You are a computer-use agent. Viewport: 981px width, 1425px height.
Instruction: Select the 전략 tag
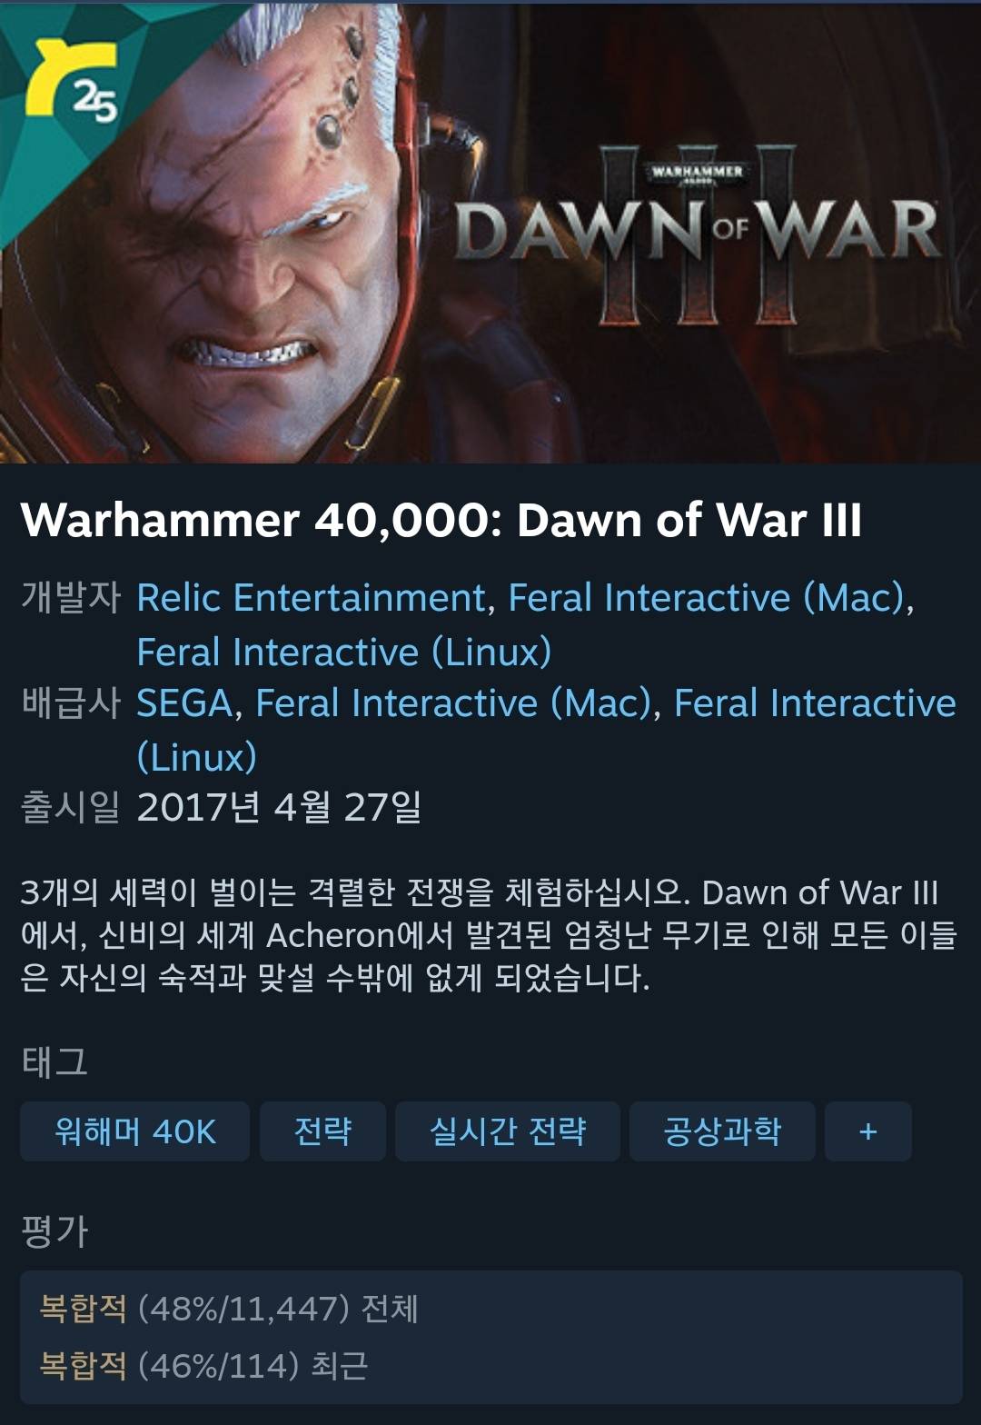pos(322,1131)
